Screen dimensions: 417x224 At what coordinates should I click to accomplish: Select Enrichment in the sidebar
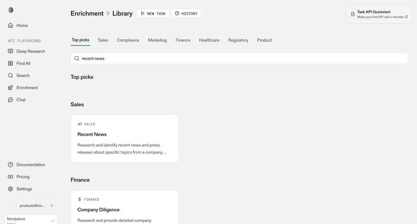27,87
